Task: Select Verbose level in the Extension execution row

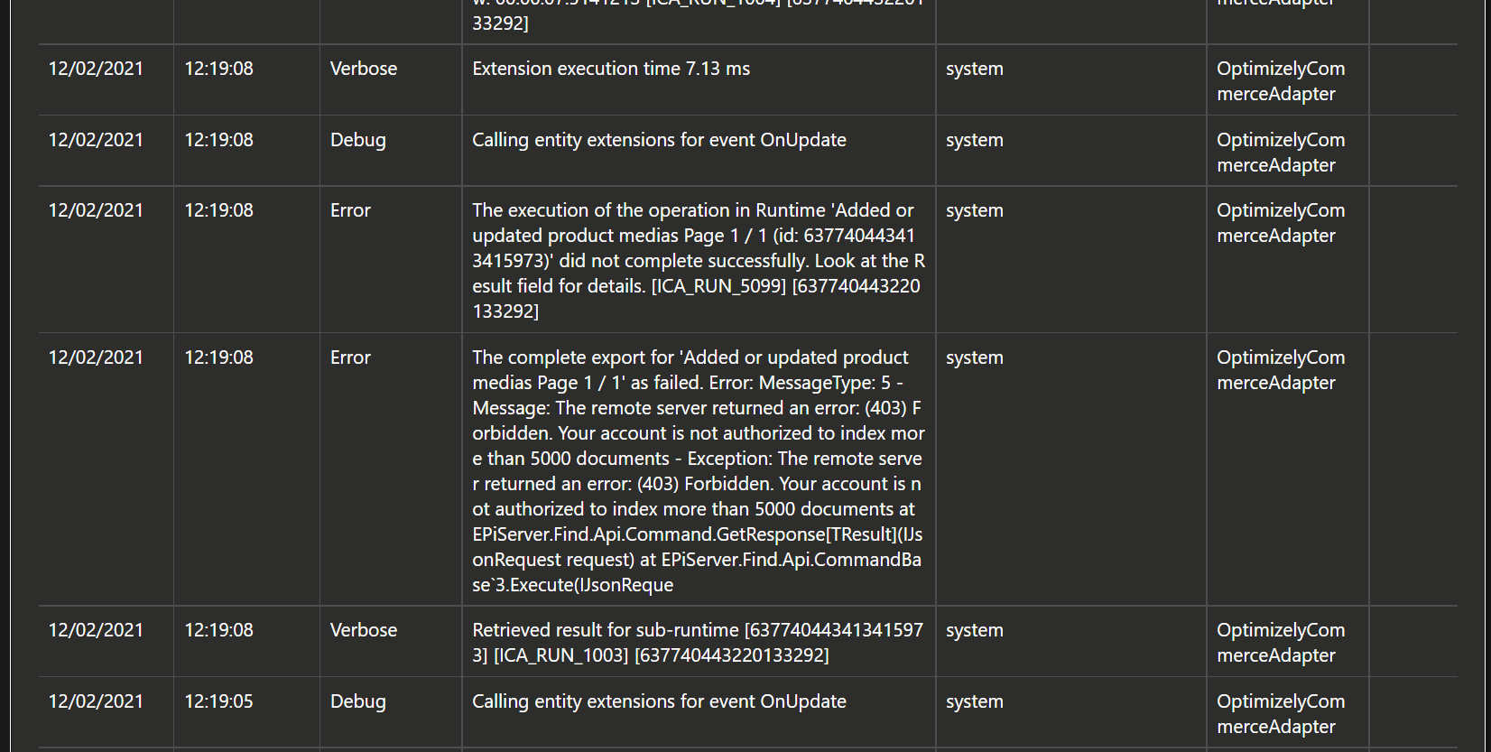Action: click(x=364, y=69)
